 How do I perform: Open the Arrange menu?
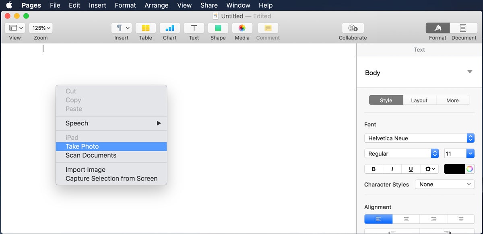(157, 5)
